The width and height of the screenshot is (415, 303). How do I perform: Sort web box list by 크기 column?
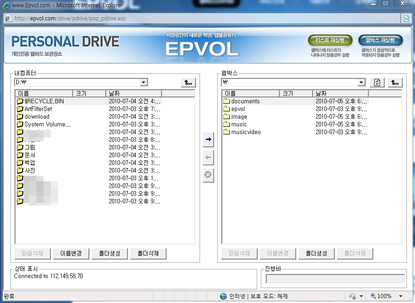[296, 93]
